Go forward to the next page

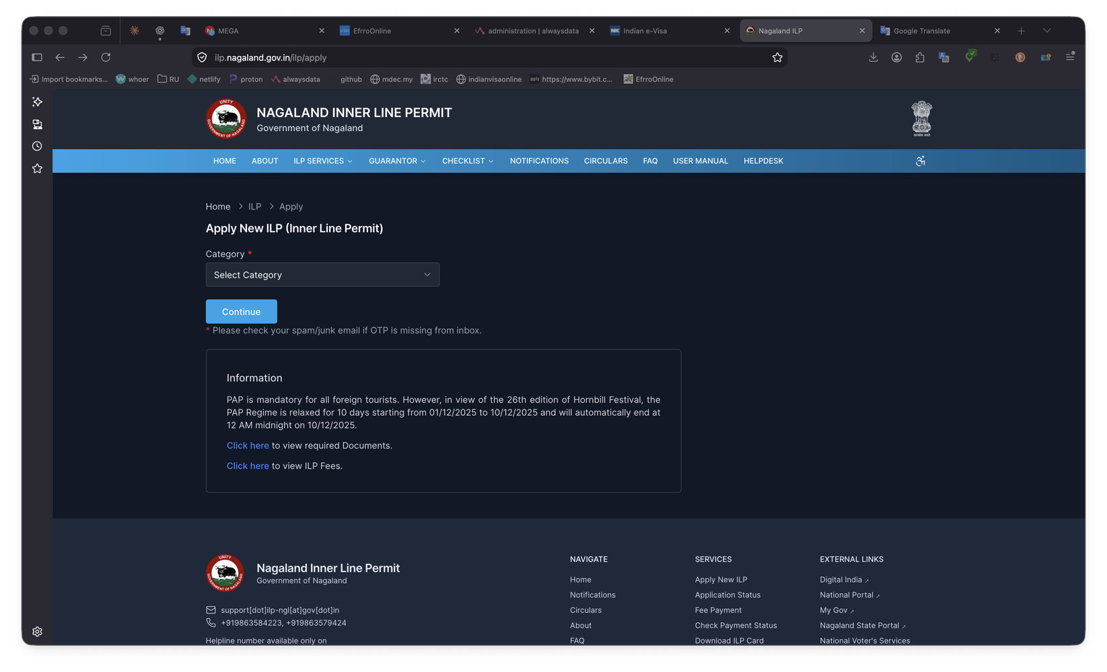point(83,58)
